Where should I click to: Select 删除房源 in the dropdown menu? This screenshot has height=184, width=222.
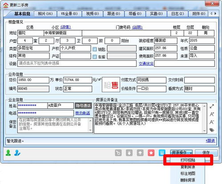coord(188,180)
